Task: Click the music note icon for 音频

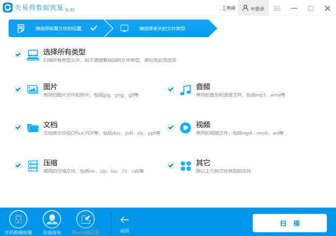Action: 186,90
